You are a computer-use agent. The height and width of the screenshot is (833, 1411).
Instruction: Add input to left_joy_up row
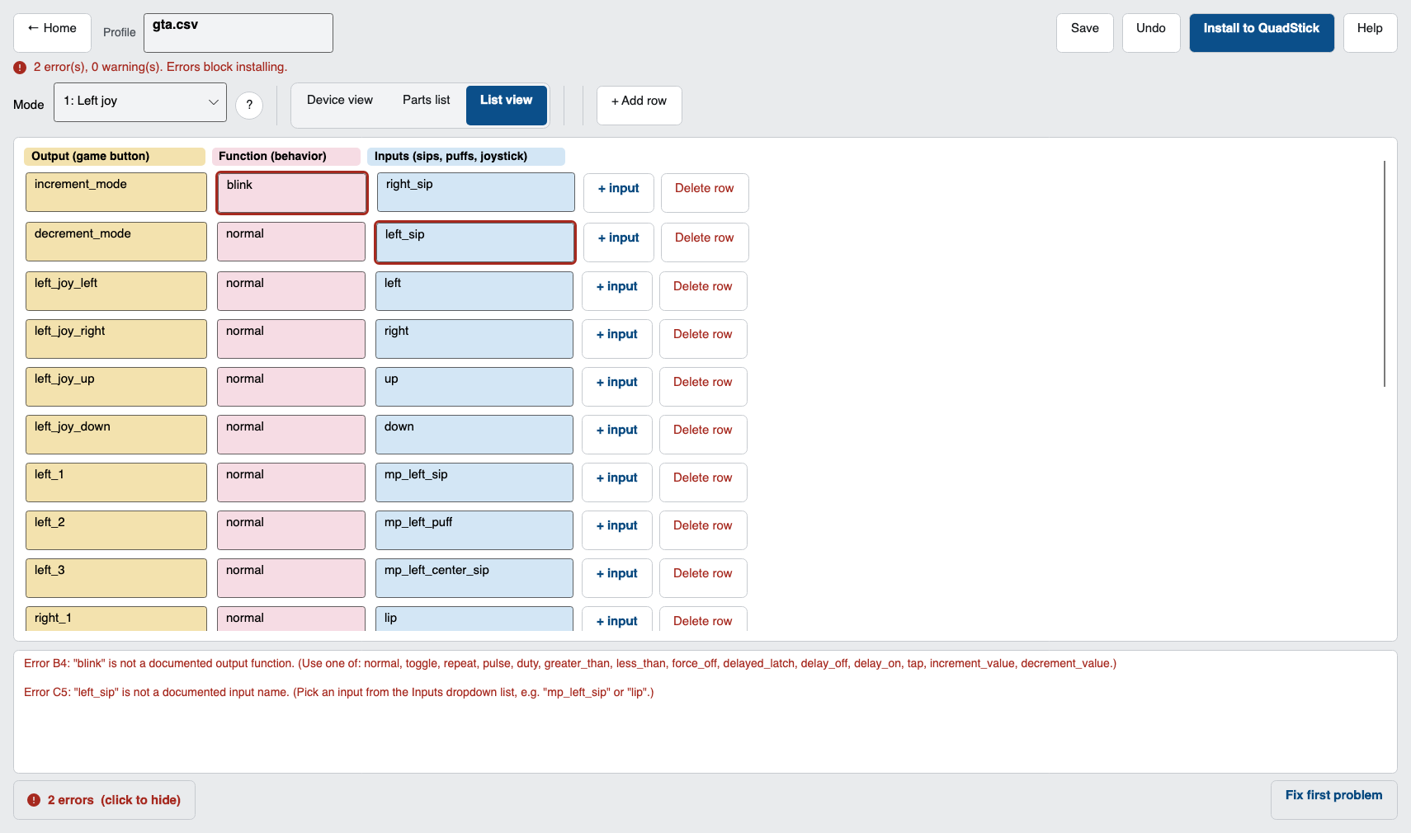click(617, 387)
